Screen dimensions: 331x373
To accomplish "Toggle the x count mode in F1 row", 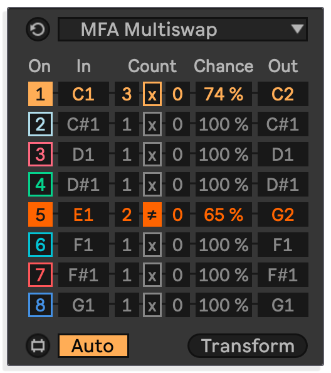I will 152,244.
